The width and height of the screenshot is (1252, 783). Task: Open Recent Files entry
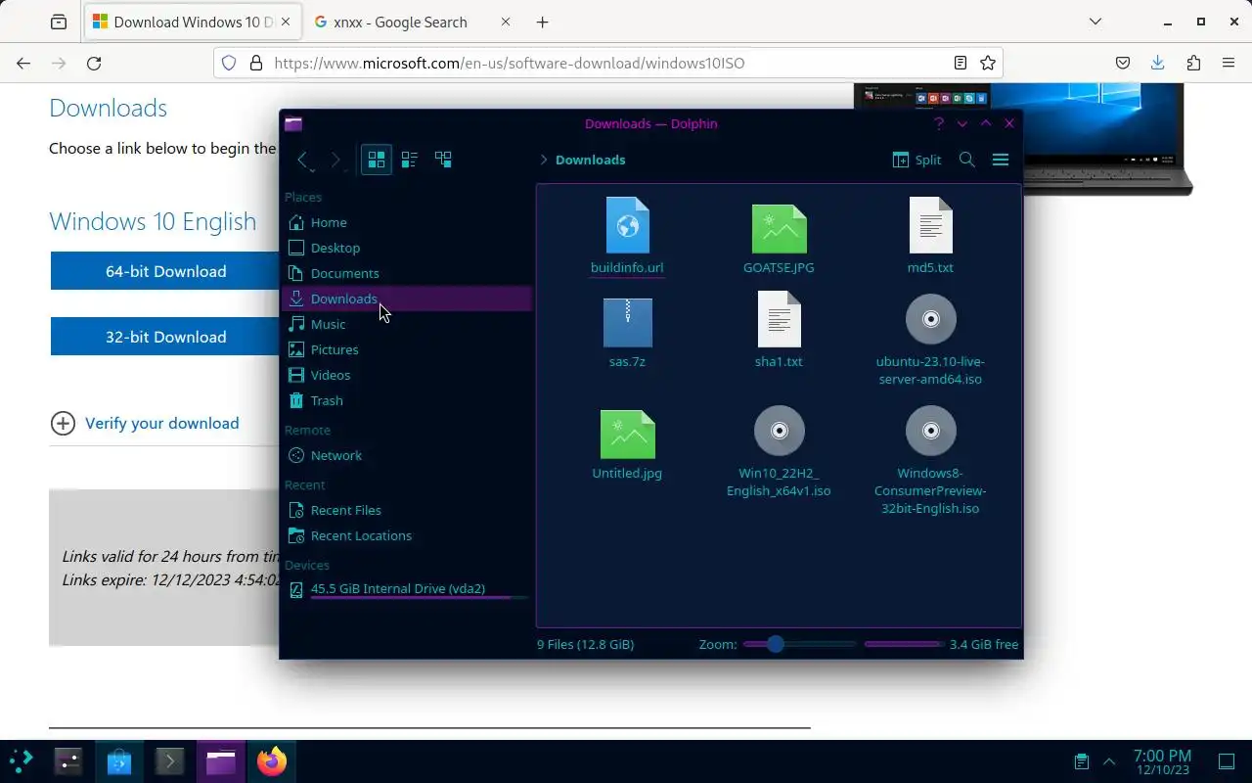click(x=406, y=510)
